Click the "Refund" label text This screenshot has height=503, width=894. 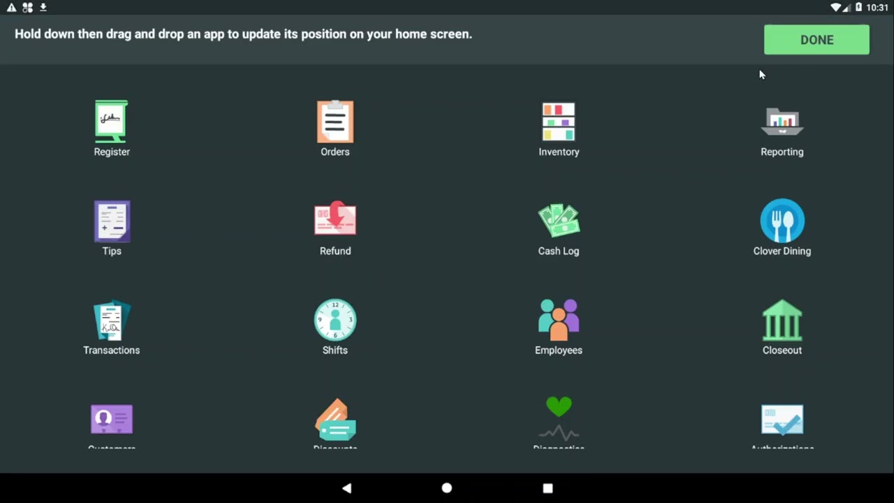coord(335,251)
